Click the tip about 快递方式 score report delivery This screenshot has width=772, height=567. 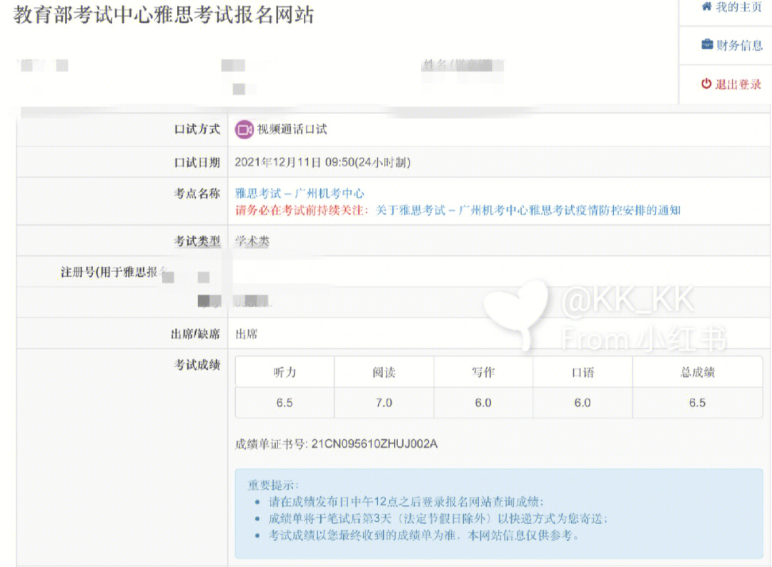pyautogui.click(x=437, y=519)
